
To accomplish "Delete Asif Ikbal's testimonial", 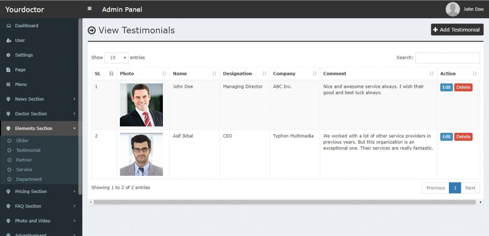I will [463, 137].
